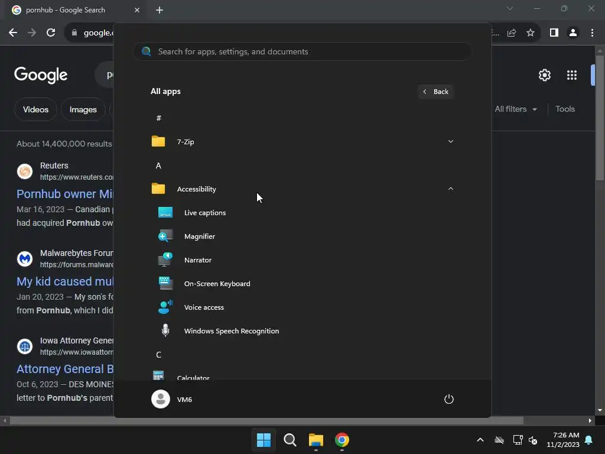The image size is (605, 454).
Task: Jump to letter A in All apps
Action: click(158, 166)
